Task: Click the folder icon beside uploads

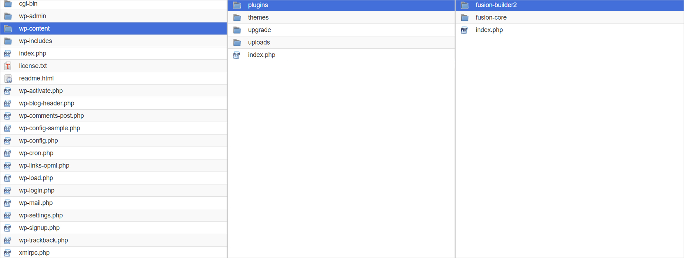Action: (237, 42)
